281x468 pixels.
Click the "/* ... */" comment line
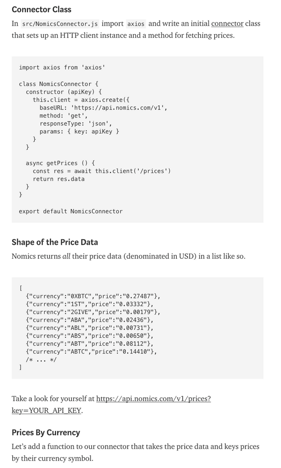tap(41, 359)
